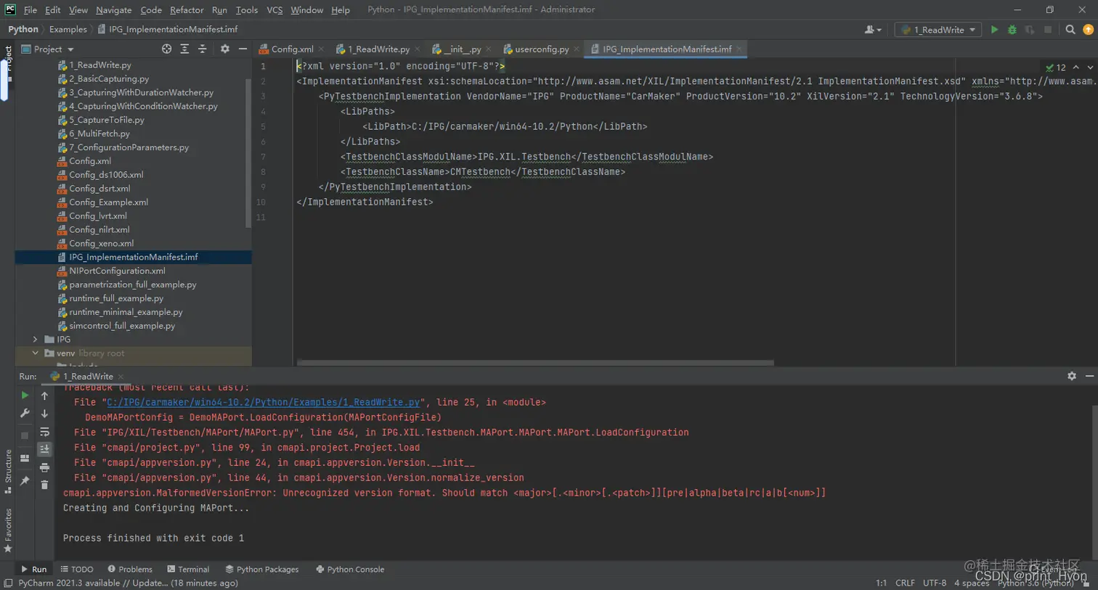Close the __init__.py editor tab
The height and width of the screenshot is (590, 1098).
pos(488,49)
